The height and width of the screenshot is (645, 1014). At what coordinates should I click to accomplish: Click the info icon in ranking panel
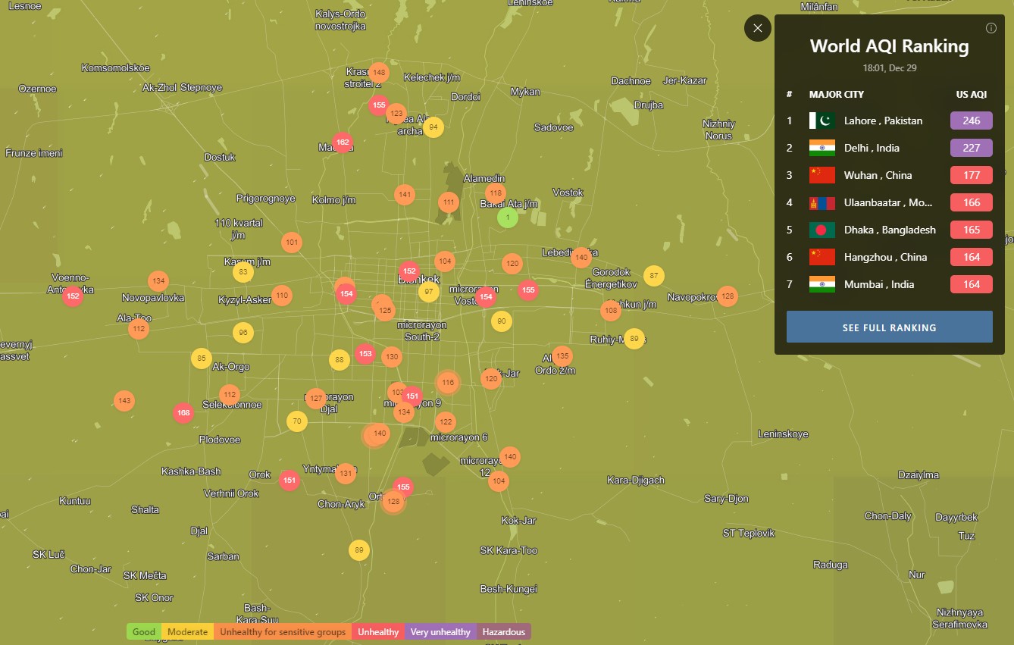pyautogui.click(x=991, y=28)
